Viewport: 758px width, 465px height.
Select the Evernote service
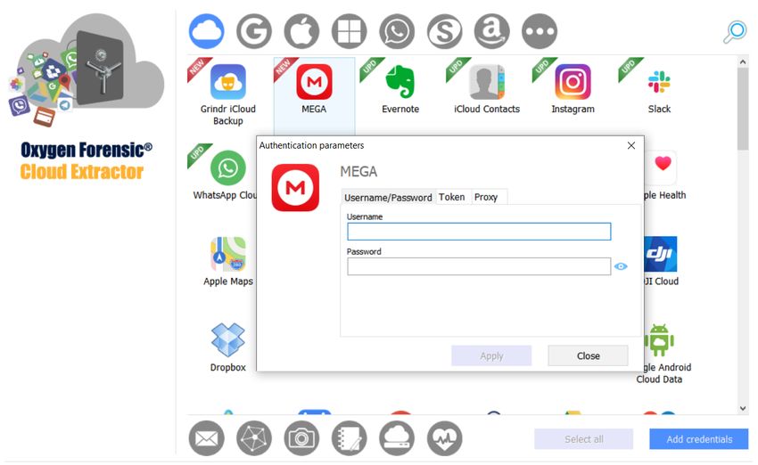[400, 89]
